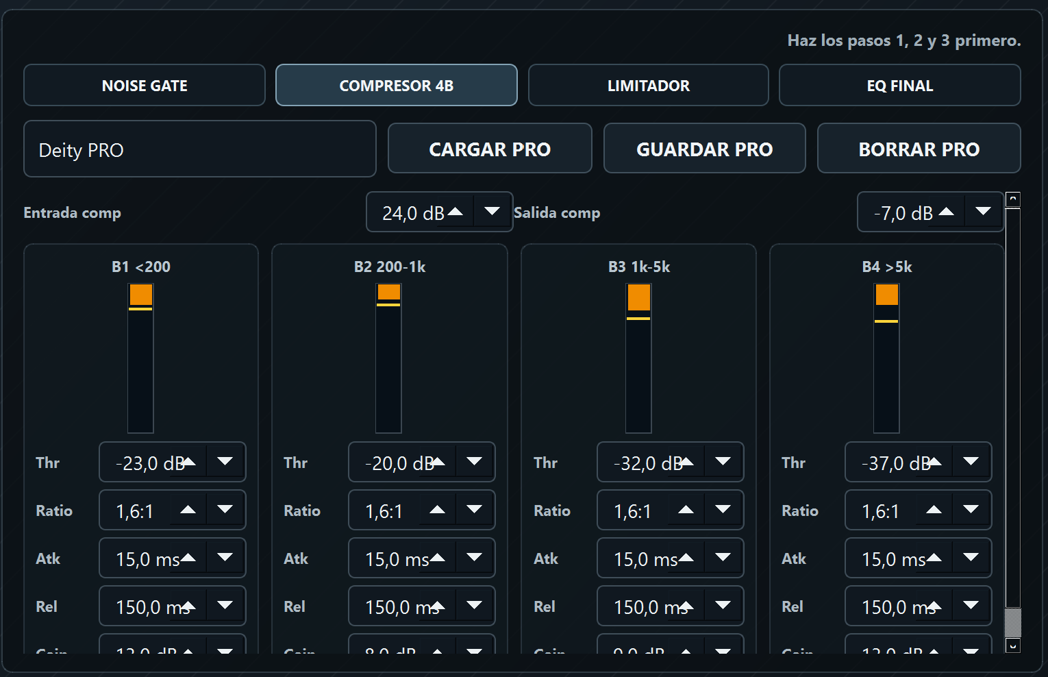1048x677 pixels.
Task: Raise B1 threshold with up arrow
Action: [188, 462]
